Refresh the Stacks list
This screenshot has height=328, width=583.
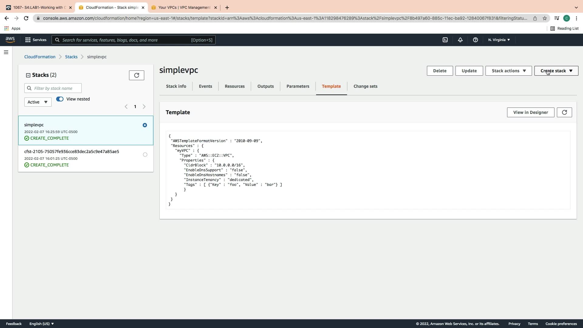[136, 75]
